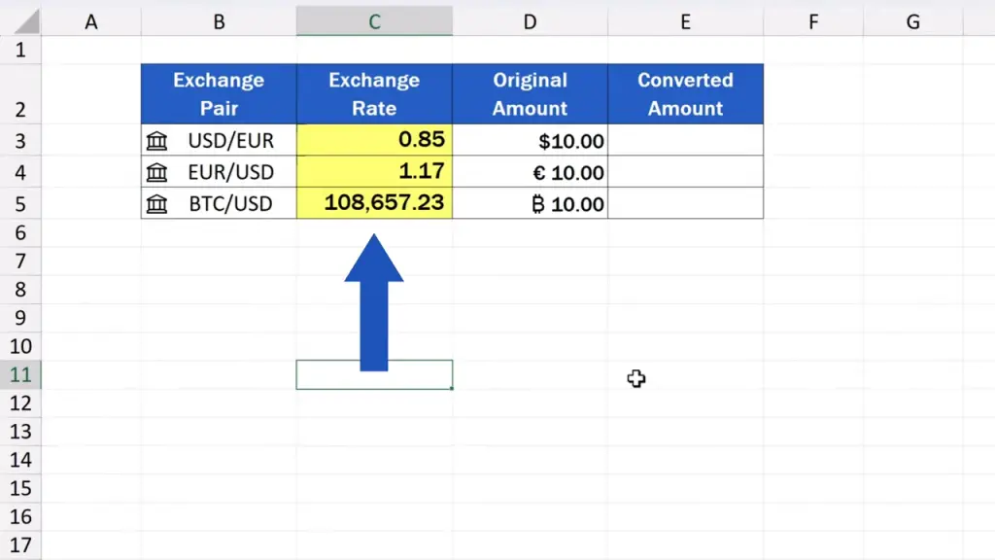This screenshot has width=995, height=560.
Task: Click the Select All corner triangle
Action: point(21,21)
